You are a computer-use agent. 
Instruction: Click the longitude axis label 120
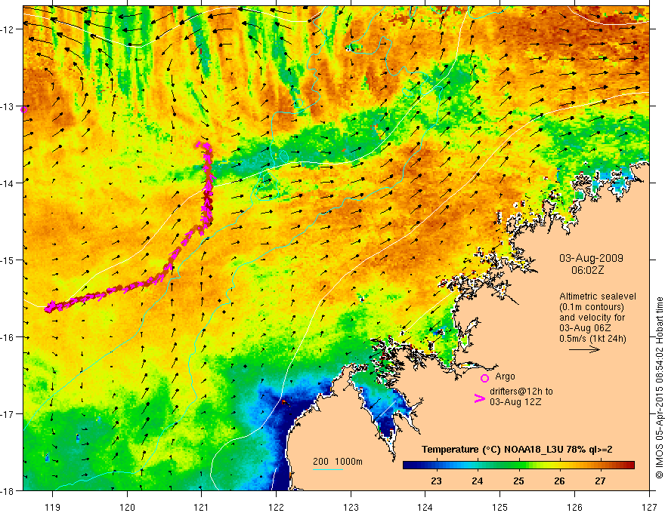pos(127,507)
